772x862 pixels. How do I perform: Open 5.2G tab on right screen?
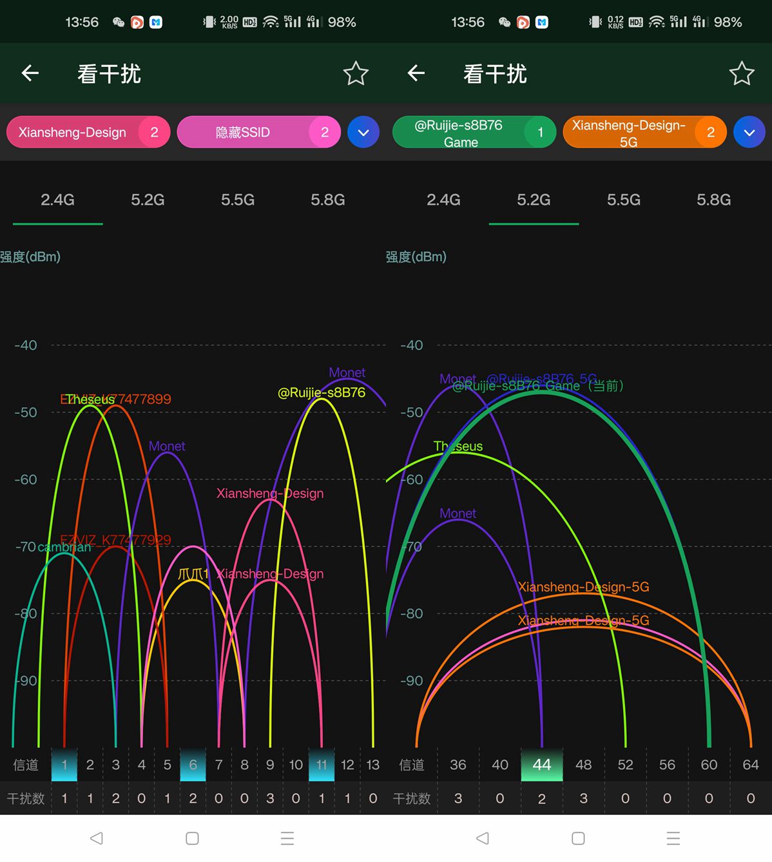(x=534, y=200)
